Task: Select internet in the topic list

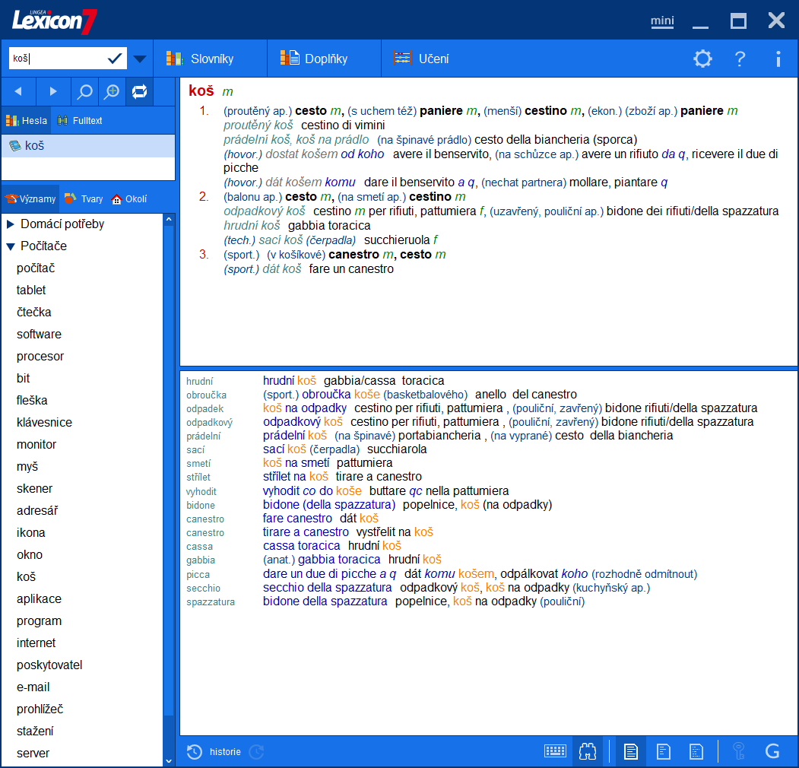Action: [x=36, y=643]
